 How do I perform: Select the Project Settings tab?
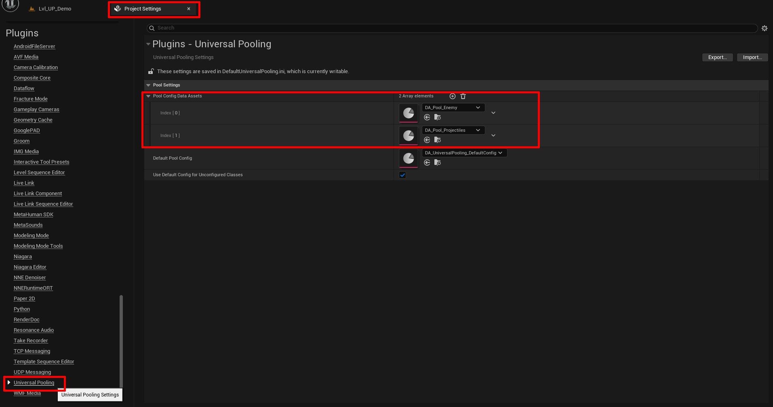click(143, 9)
